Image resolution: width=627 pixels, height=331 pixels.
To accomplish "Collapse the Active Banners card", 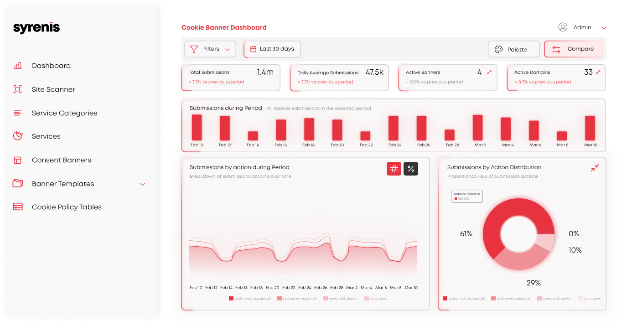I will [x=489, y=72].
